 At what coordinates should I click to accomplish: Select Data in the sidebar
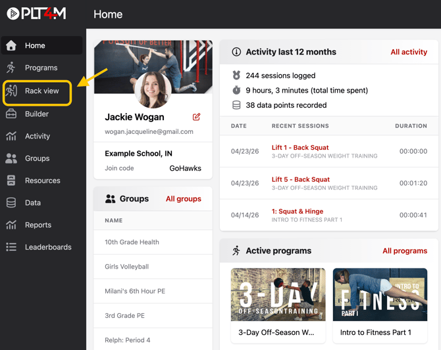tap(42, 203)
